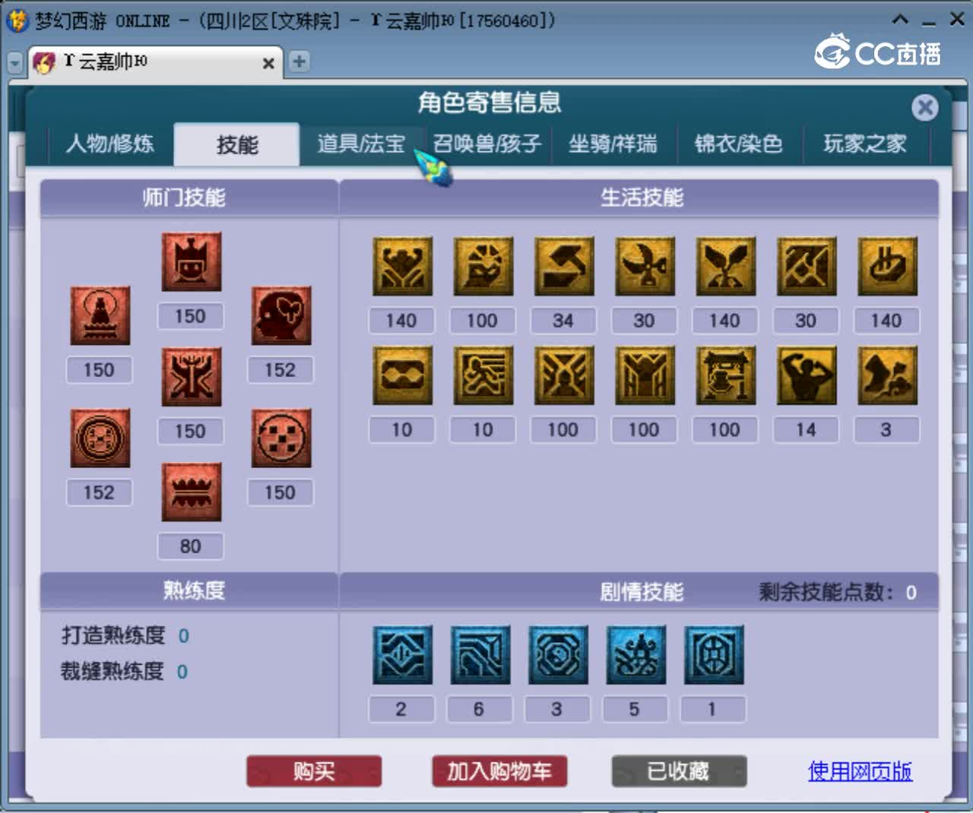Open the 坐骑/祥瑞 tab
This screenshot has height=813, width=973.
click(x=613, y=144)
